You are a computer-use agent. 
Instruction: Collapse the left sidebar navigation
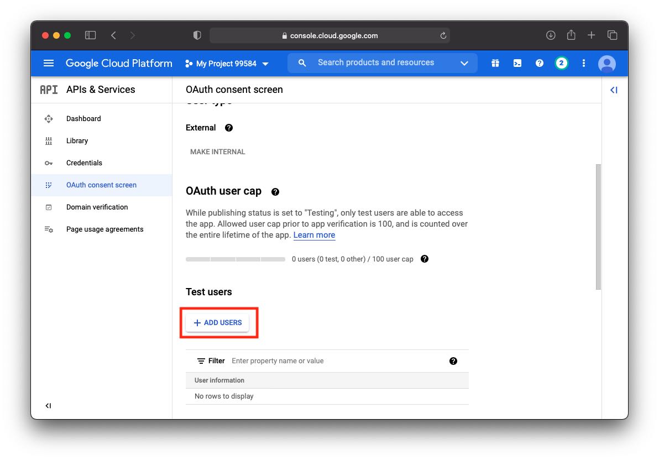point(48,406)
